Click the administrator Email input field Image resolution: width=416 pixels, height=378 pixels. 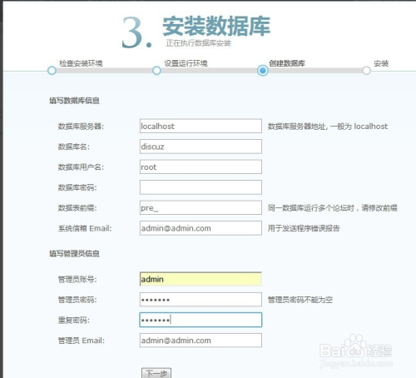click(x=201, y=341)
